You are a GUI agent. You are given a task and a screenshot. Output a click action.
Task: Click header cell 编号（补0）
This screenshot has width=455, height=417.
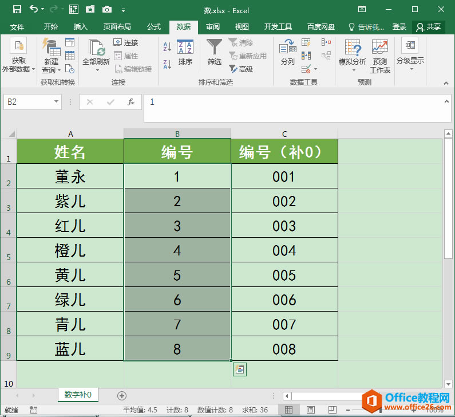click(284, 151)
